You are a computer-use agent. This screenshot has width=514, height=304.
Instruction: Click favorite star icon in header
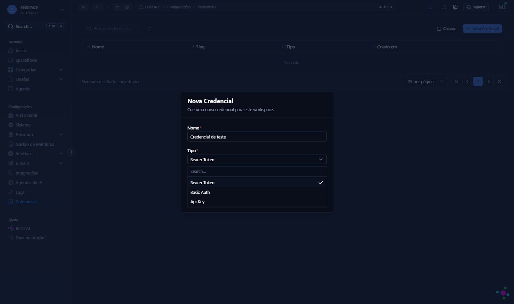coord(430,7)
